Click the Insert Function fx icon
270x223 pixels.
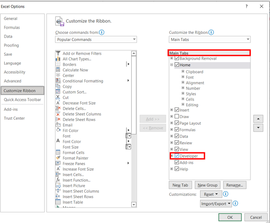pyautogui.click(x=58, y=180)
